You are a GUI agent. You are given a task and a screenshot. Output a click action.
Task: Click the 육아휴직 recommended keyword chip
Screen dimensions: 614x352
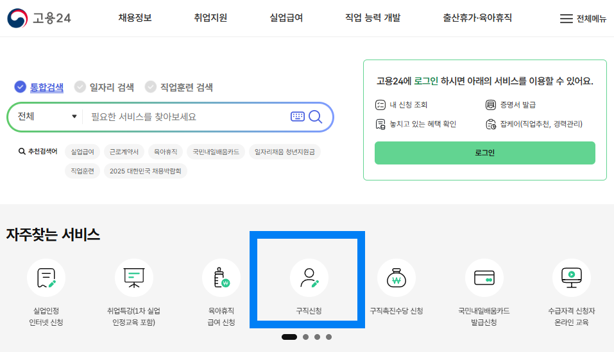(x=166, y=152)
